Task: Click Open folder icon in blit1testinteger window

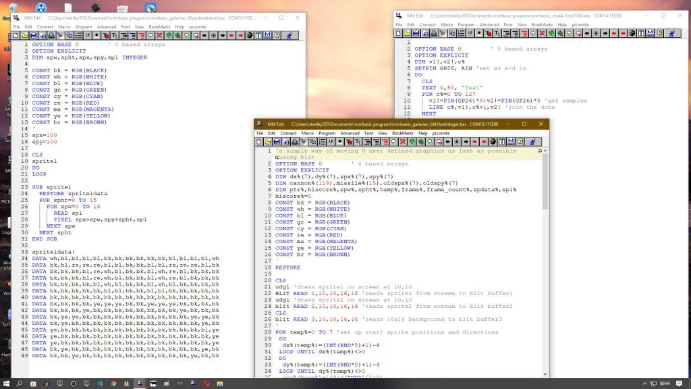Action: [x=268, y=142]
